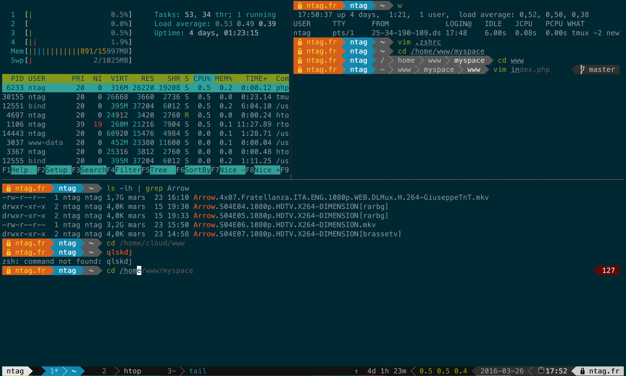Image resolution: width=626 pixels, height=376 pixels.
Task: Click the red 127 exit code badge
Action: pyautogui.click(x=607, y=270)
